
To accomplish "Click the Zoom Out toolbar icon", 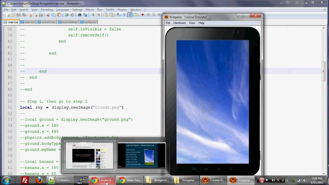I will tap(98, 15).
